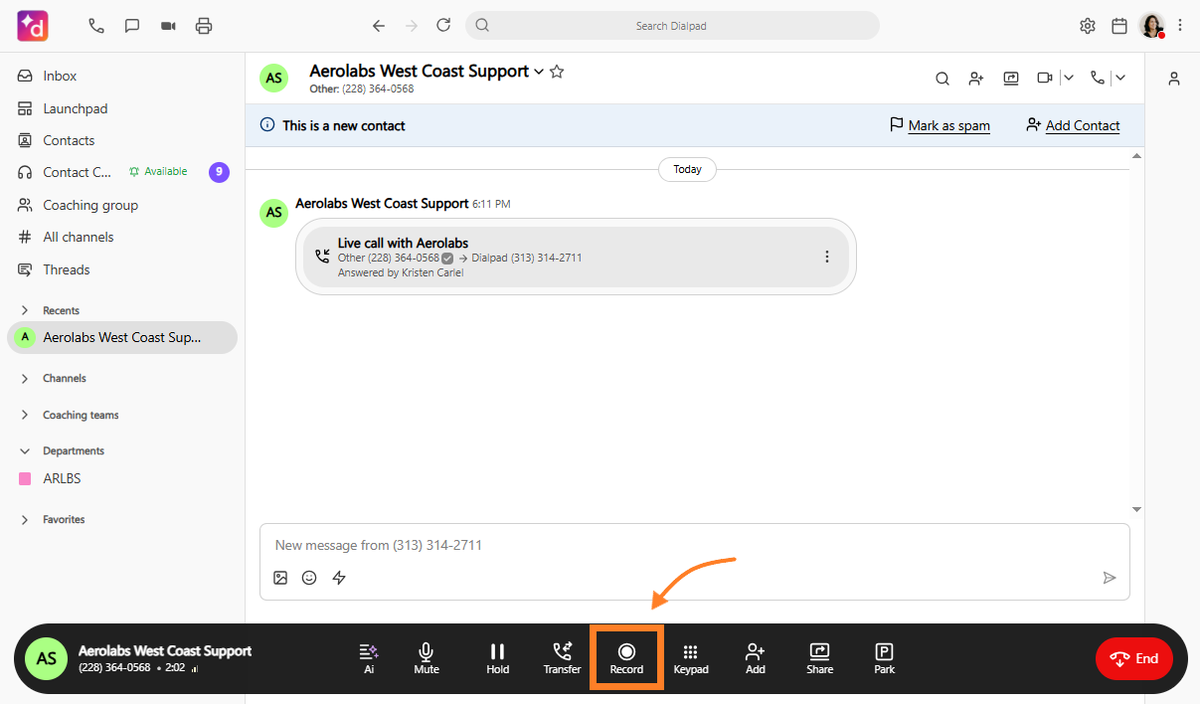Click screen share icon in conversation header

coord(1011,78)
